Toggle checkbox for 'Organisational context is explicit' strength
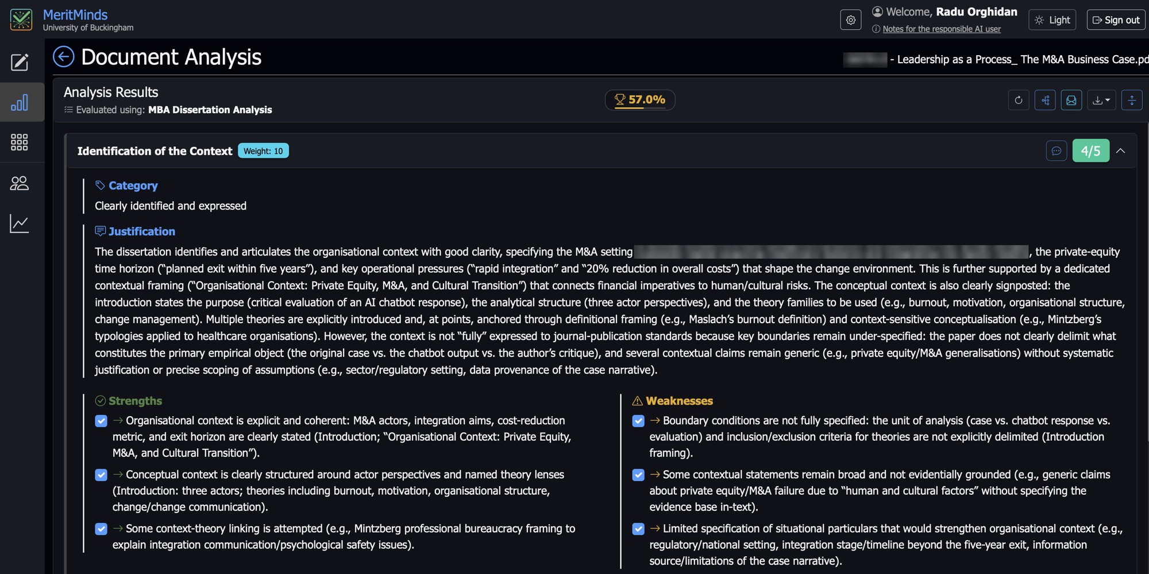1149x574 pixels. 101,421
